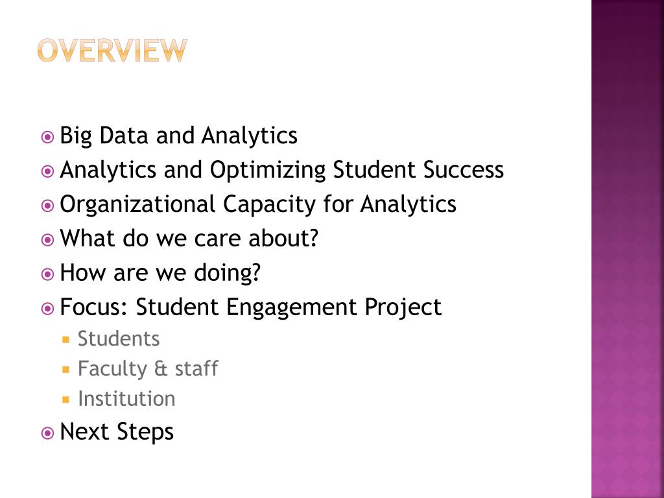Click the OVERVIEW slide title
664x498 pixels.
coord(112,51)
